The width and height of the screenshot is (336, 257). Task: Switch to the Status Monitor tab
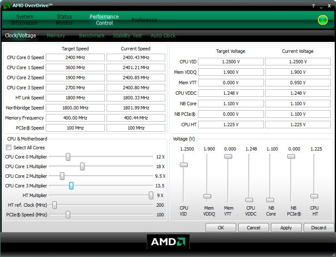(64, 20)
